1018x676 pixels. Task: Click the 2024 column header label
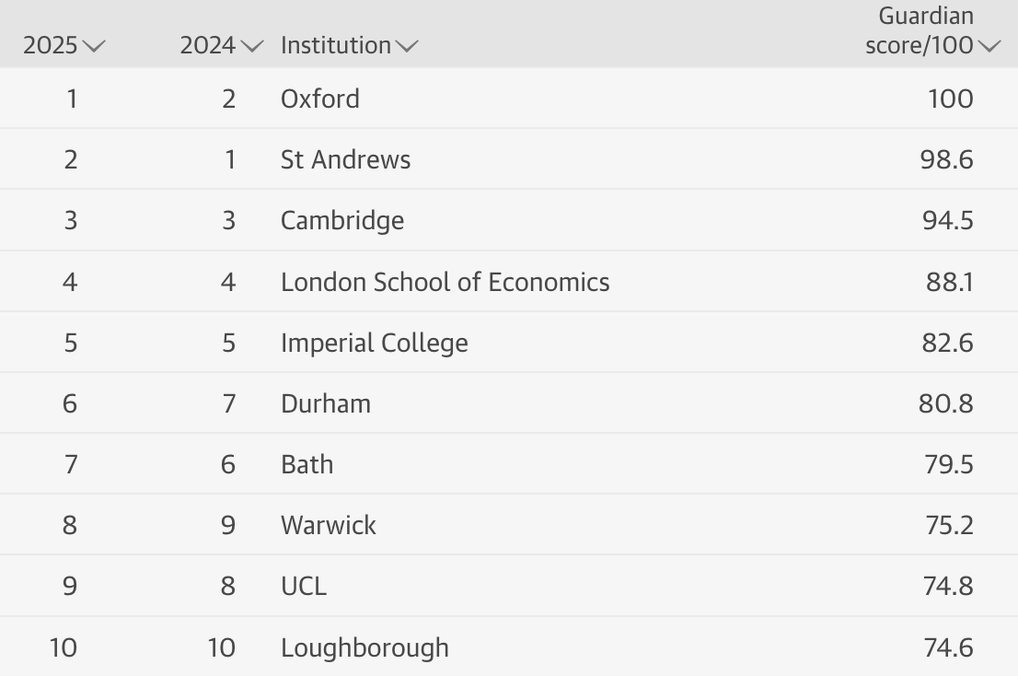[x=208, y=45]
